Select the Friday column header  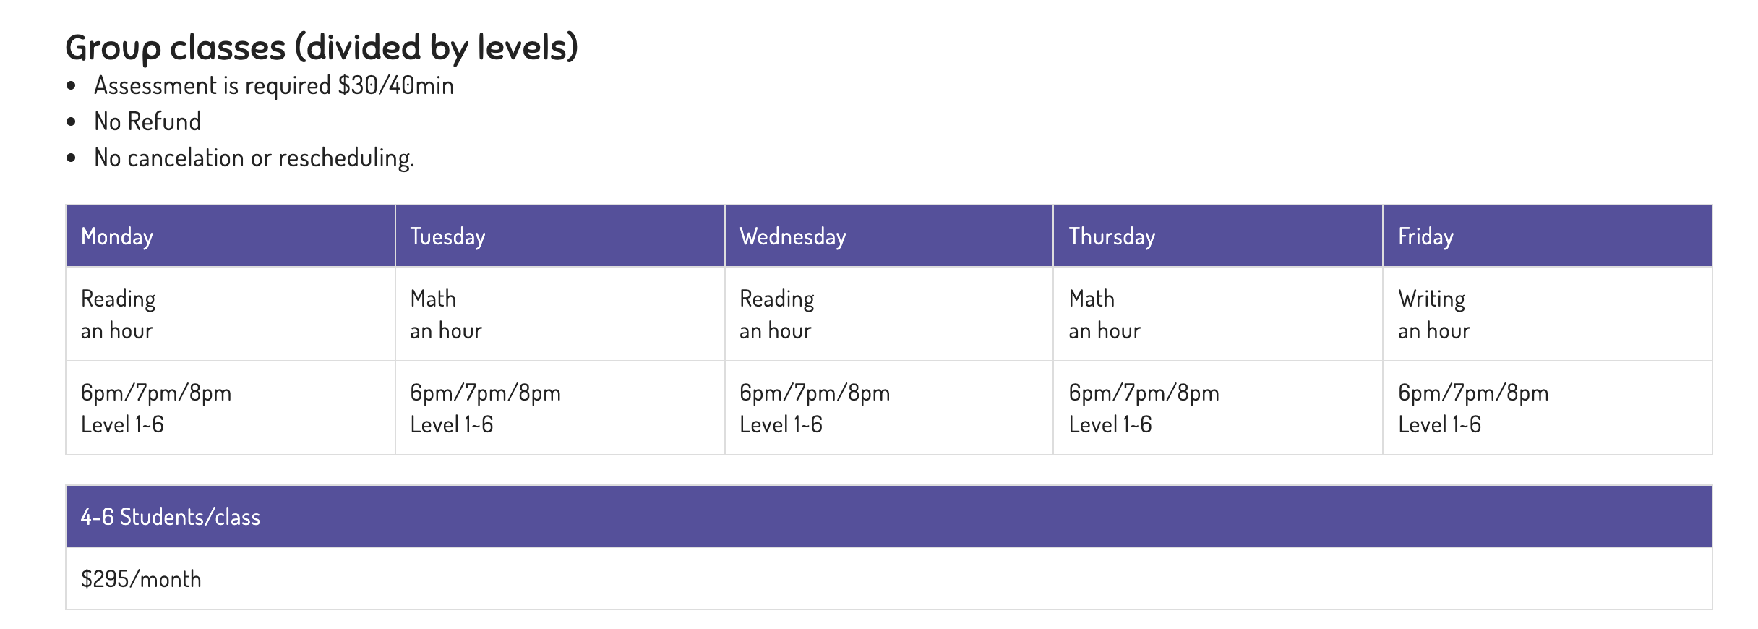[1548, 236]
